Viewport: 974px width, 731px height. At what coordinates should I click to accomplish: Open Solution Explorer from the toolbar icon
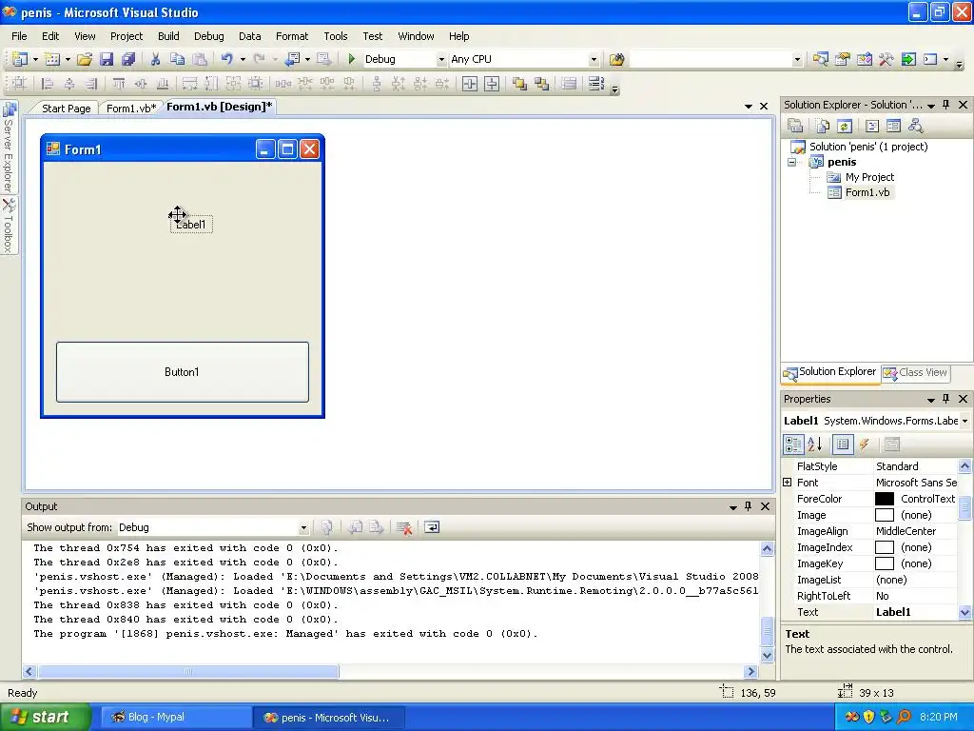[821, 59]
